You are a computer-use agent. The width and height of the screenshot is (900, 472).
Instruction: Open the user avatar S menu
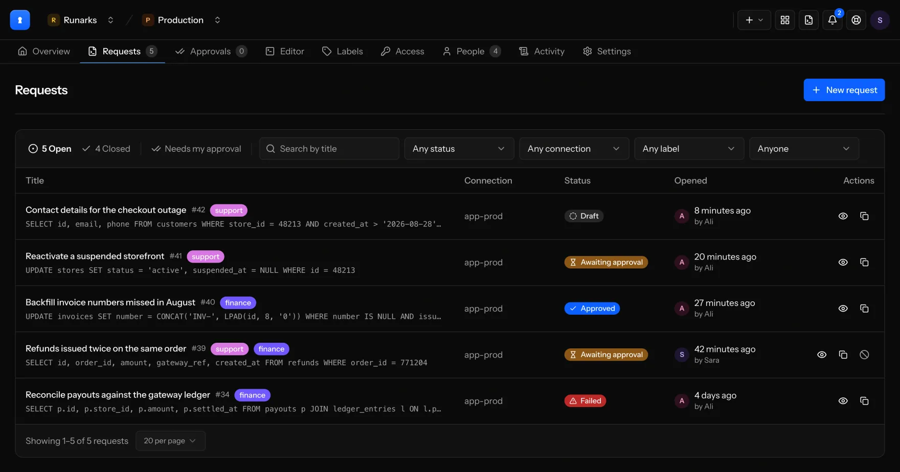[880, 20]
